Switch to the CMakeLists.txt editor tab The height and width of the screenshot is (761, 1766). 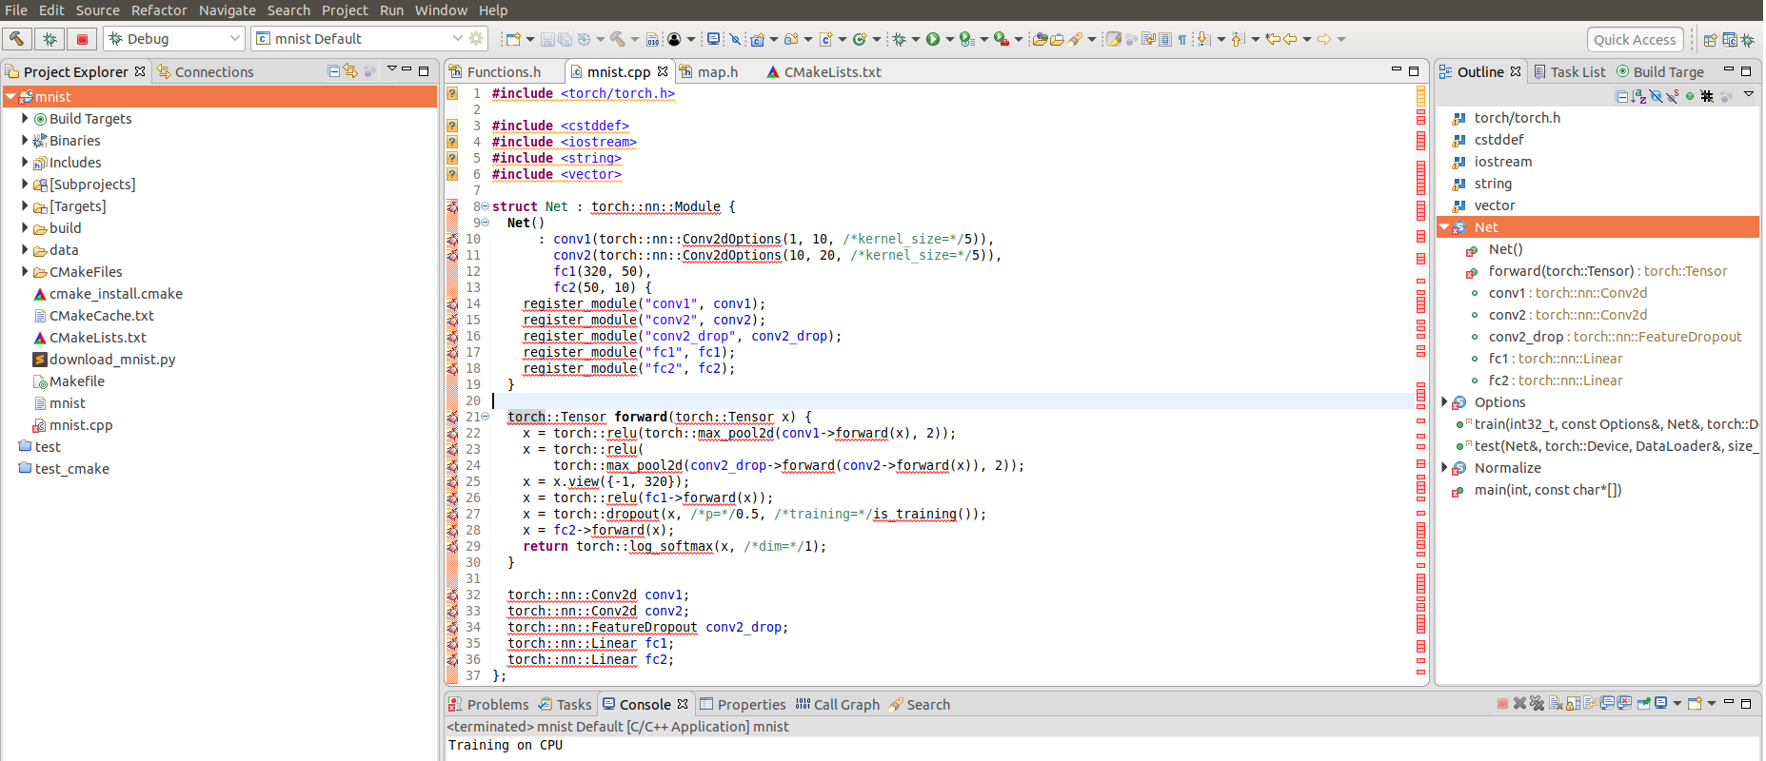[x=824, y=71]
